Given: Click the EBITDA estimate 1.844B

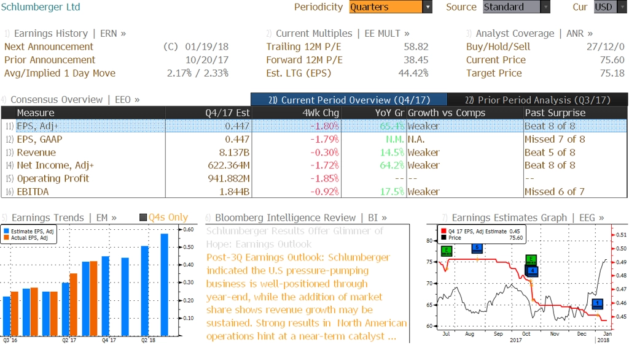Looking at the screenshot, I should coord(234,191).
